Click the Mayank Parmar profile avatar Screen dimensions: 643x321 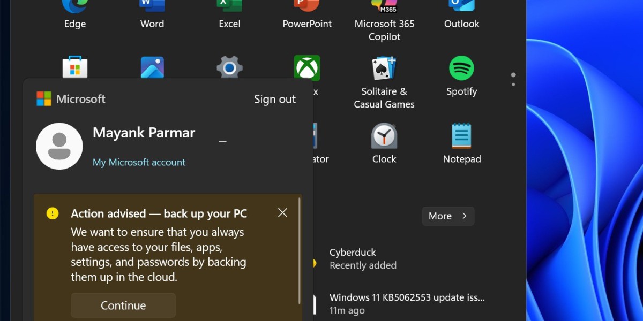(x=59, y=146)
